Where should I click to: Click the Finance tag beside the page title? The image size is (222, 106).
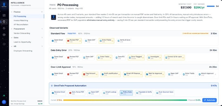point(52,5)
